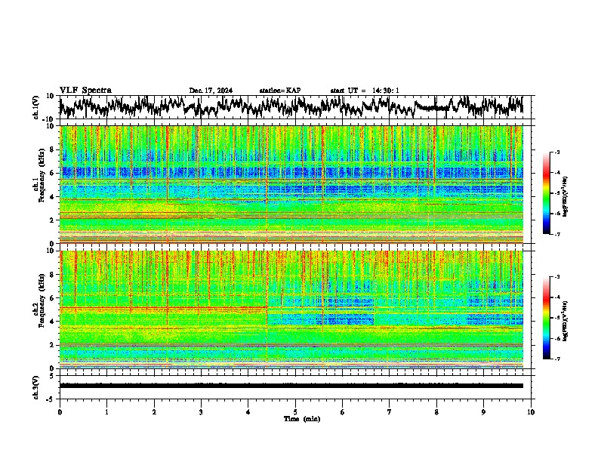Click the ch.2 spectrogram panel

point(291,310)
